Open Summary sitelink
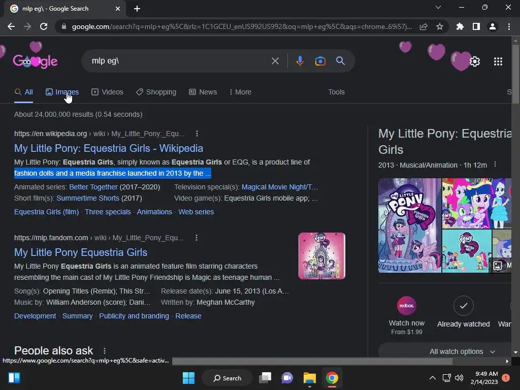520x390 pixels. click(x=78, y=316)
